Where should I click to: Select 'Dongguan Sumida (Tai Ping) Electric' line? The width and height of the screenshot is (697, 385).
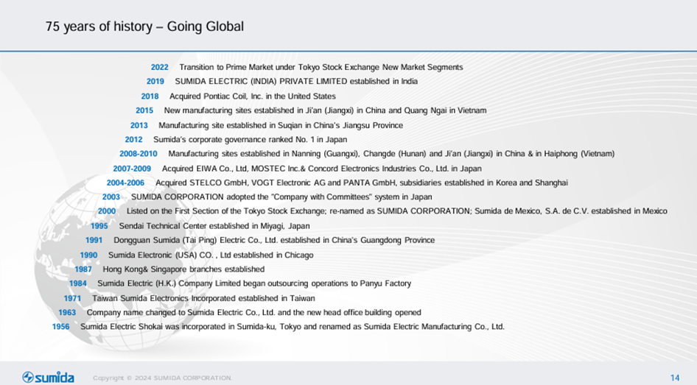coord(274,240)
